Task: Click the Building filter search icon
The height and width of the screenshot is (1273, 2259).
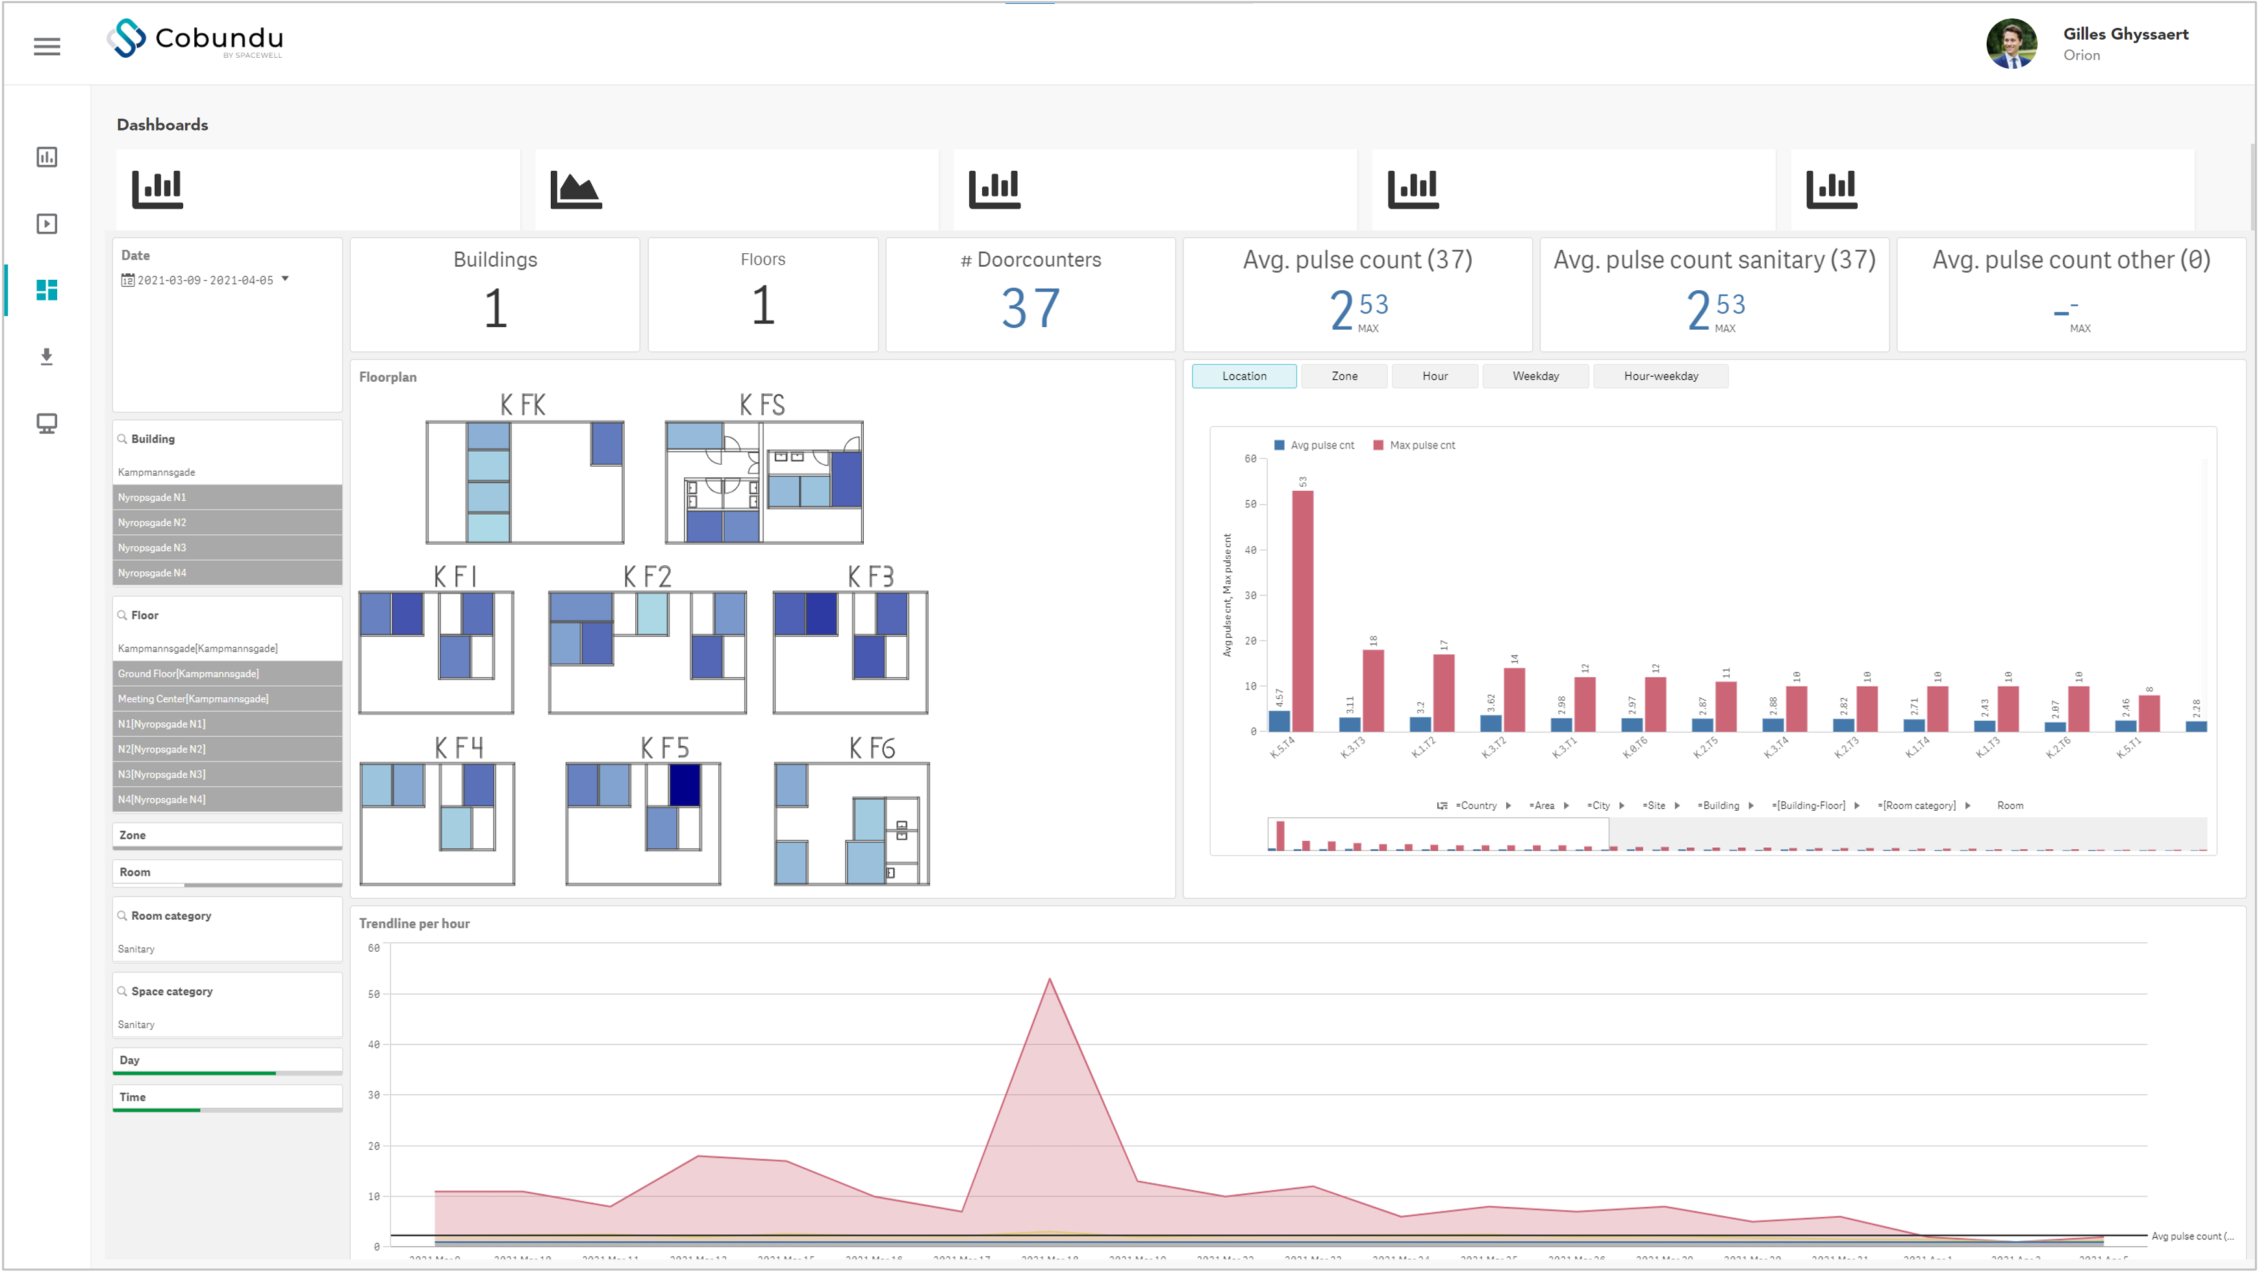Action: pyautogui.click(x=122, y=439)
